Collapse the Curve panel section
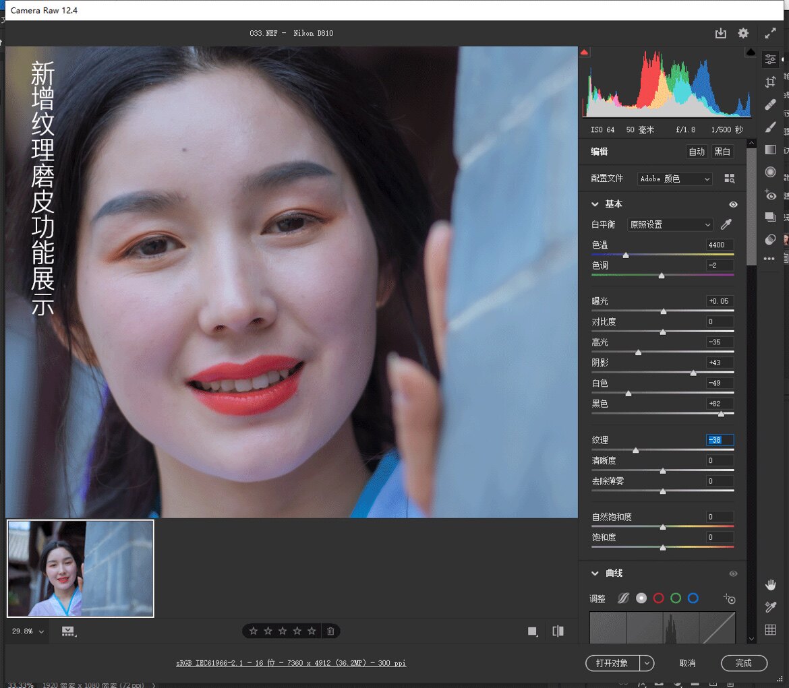 pos(595,573)
